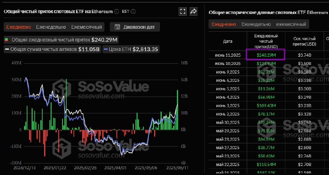Open info icon next to chart title
The image size is (329, 175).
pyautogui.click(x=117, y=12)
